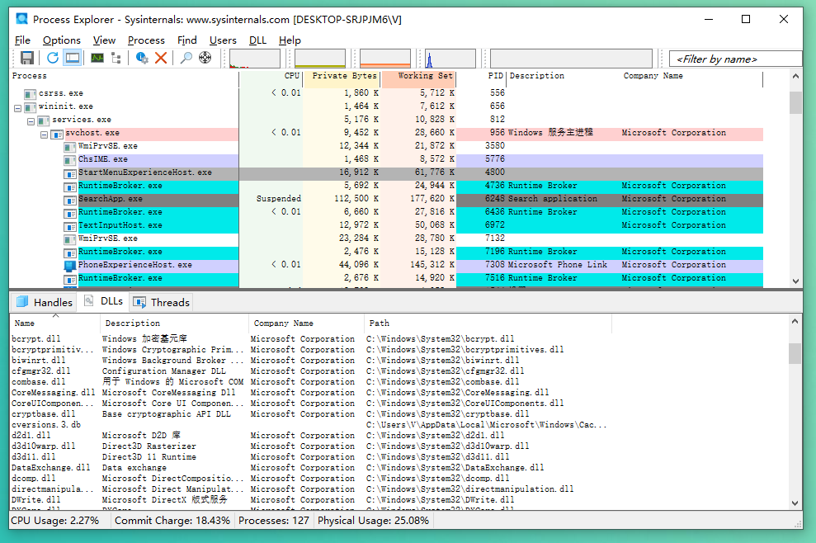The width and height of the screenshot is (816, 543).
Task: Click the ChsIME.exe process icon
Action: click(70, 160)
